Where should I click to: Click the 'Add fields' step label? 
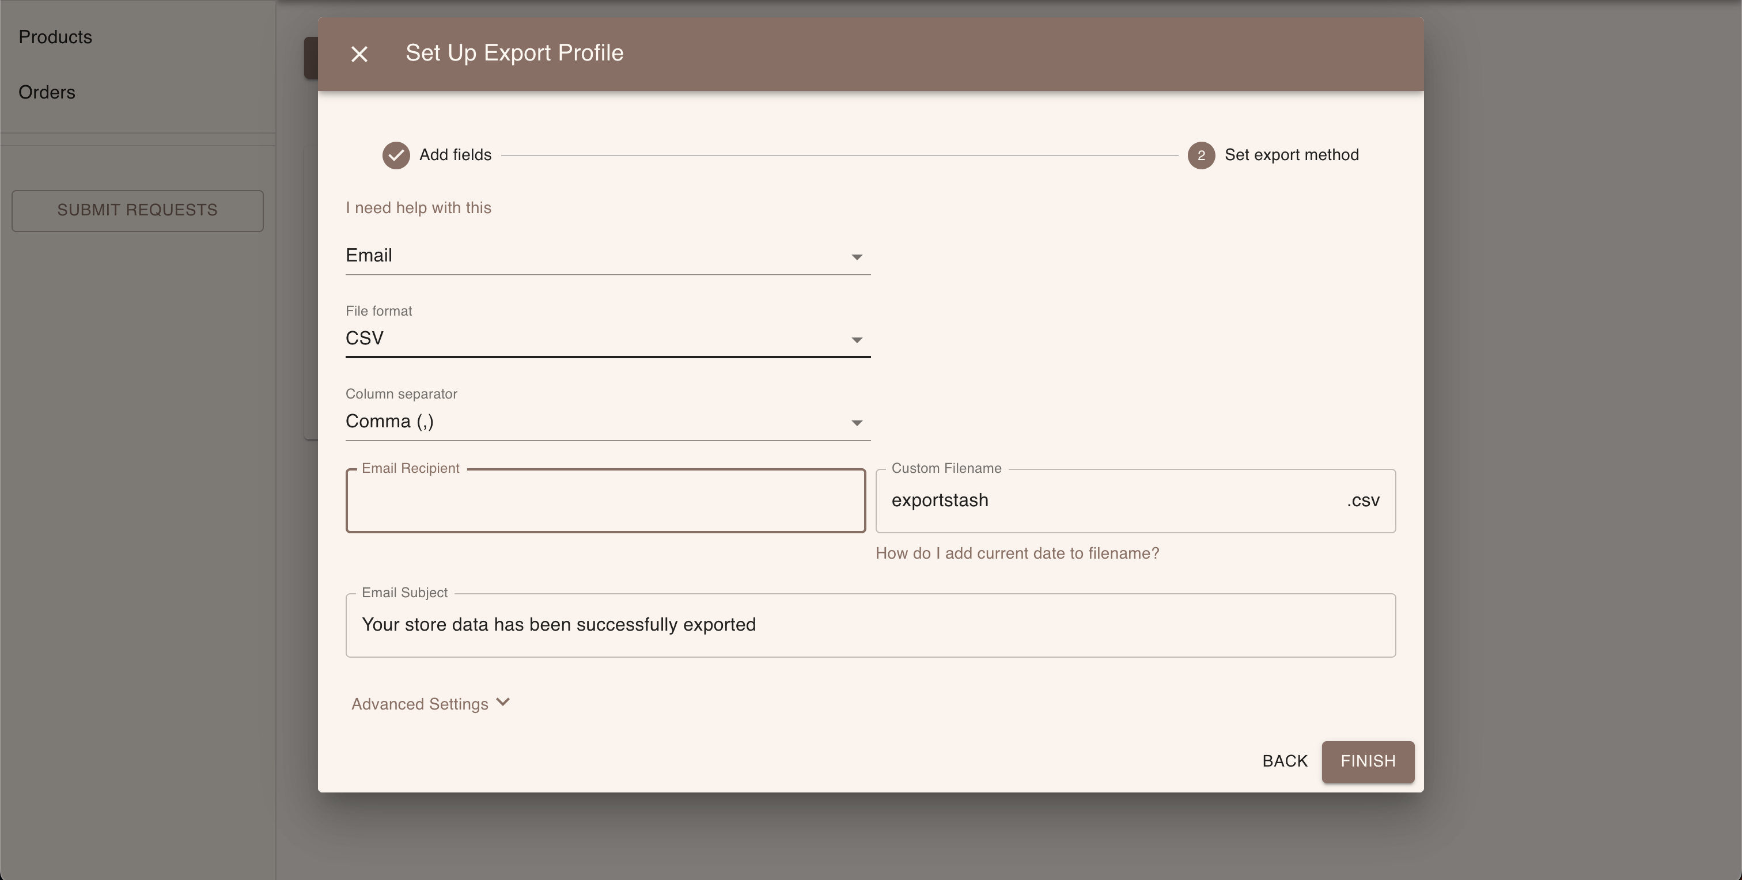click(455, 155)
